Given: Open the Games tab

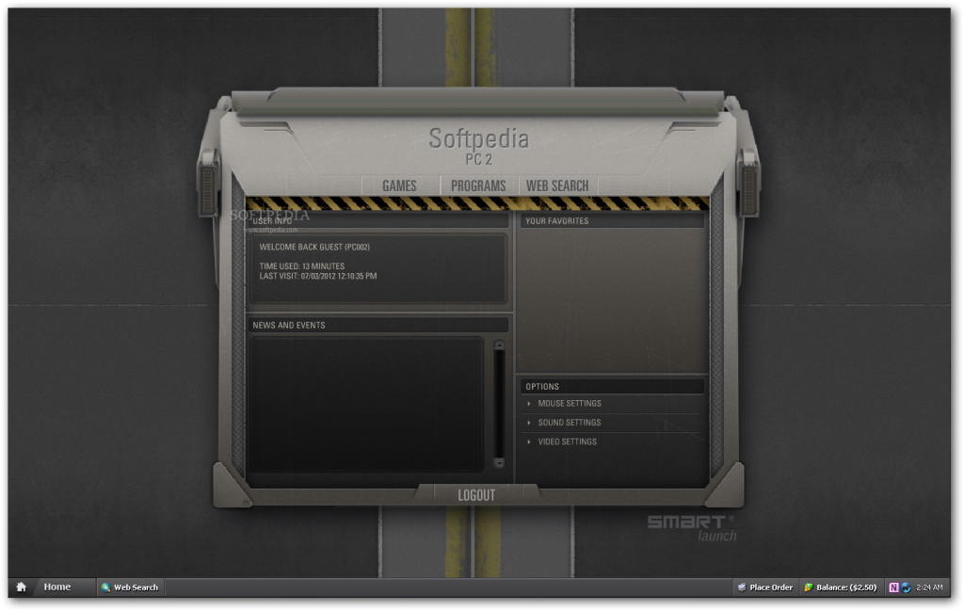Looking at the screenshot, I should (x=399, y=185).
